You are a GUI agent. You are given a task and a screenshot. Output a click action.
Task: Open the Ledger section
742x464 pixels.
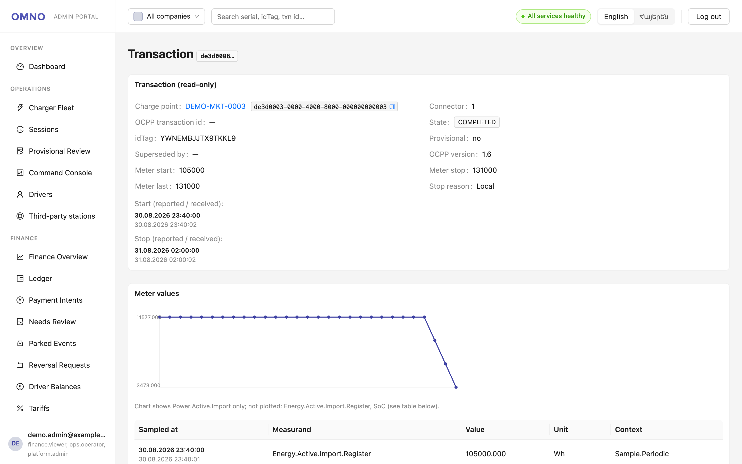coord(57,278)
